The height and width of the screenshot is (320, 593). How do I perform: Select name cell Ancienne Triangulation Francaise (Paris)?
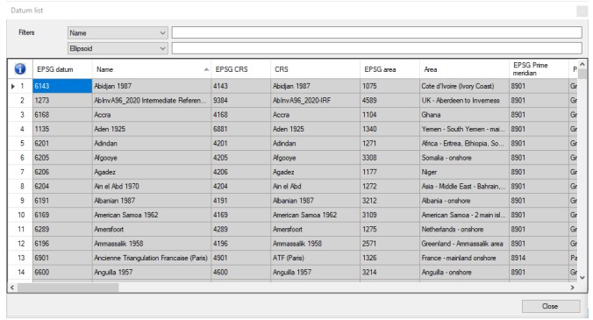point(152,258)
